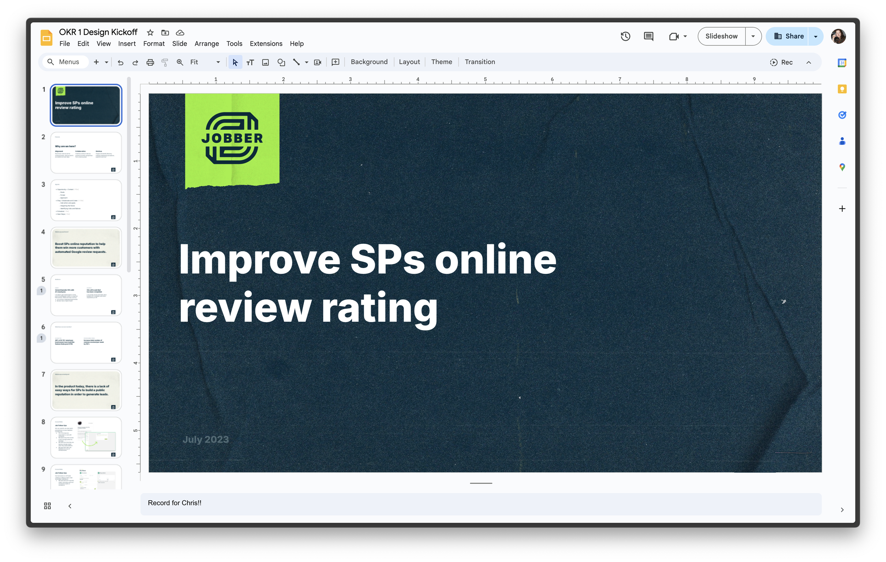This screenshot has height=562, width=886.
Task: Select slide 4 thumbnail in filmstrip
Action: tap(86, 247)
